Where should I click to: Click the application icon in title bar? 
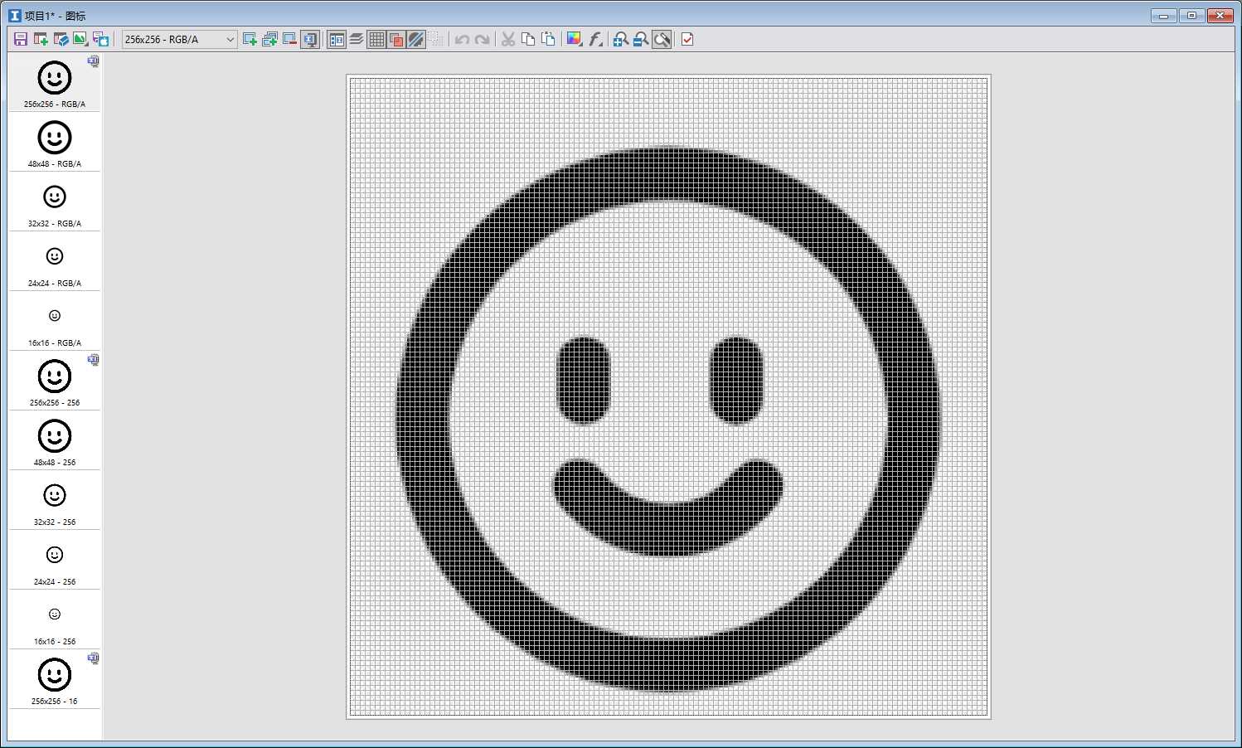pos(14,15)
